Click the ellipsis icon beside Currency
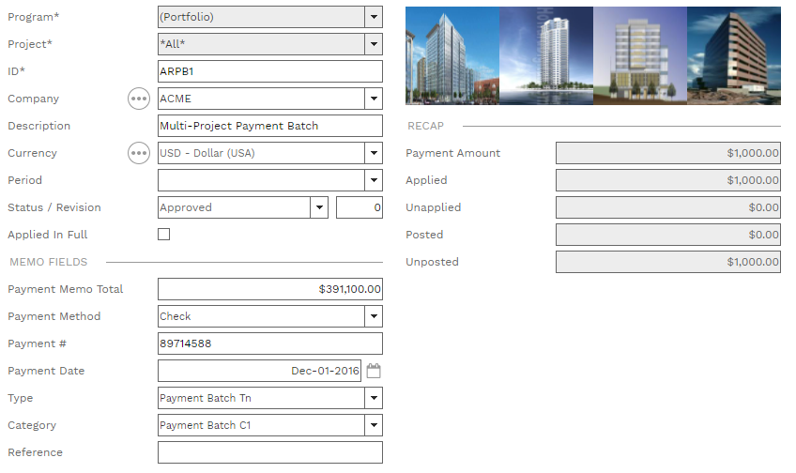Image resolution: width=796 pixels, height=473 pixels. pyautogui.click(x=139, y=153)
